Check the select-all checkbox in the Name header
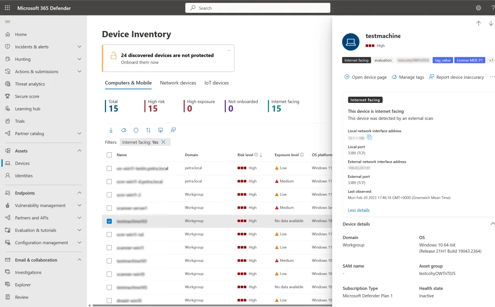The width and height of the screenshot is (495, 307). (109, 155)
